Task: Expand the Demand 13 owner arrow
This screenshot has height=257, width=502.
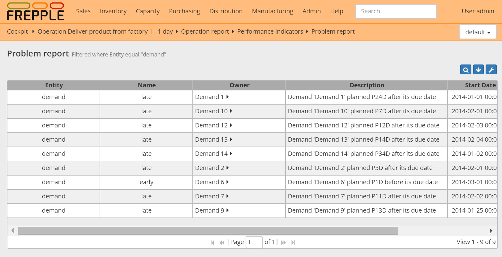Action: click(231, 139)
